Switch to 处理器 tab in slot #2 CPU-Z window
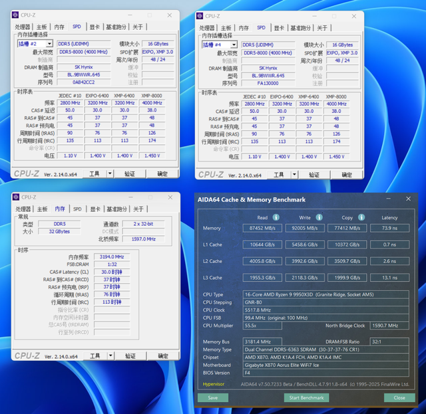 pos(22,27)
